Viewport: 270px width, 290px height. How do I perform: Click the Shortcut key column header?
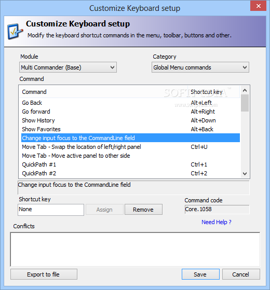[x=214, y=92]
